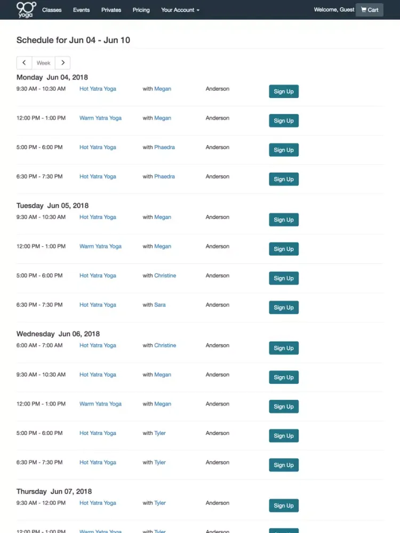Sign up for Thursday 9:30 AM class

[x=283, y=506]
